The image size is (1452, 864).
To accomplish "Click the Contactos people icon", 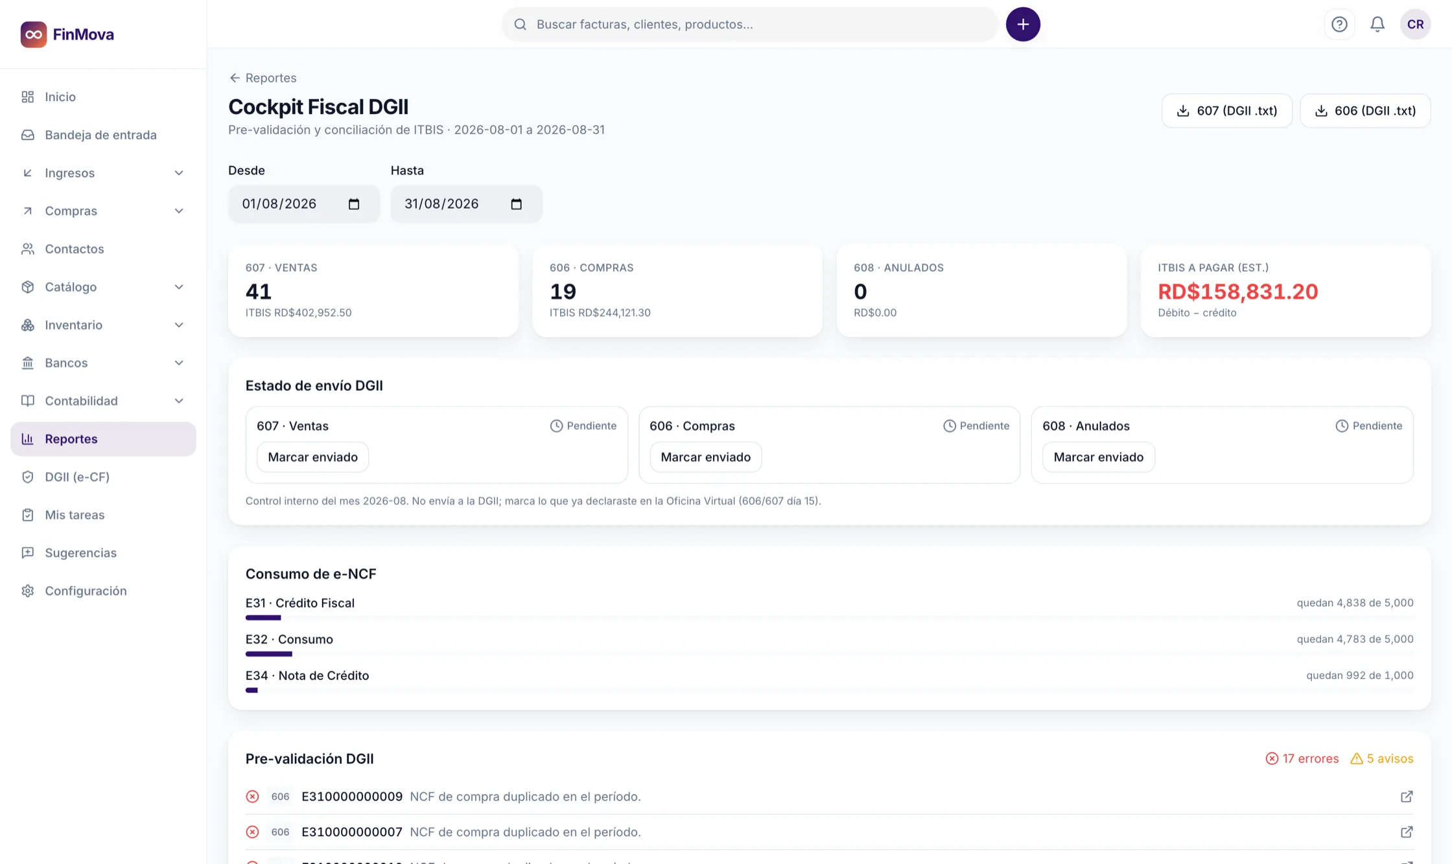I will 27,249.
